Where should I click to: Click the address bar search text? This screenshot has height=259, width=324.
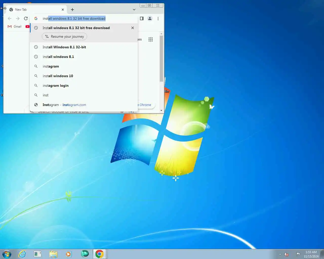[x=74, y=18]
